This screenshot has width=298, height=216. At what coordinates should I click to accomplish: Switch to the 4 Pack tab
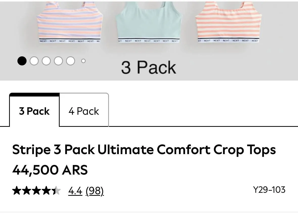tap(84, 110)
